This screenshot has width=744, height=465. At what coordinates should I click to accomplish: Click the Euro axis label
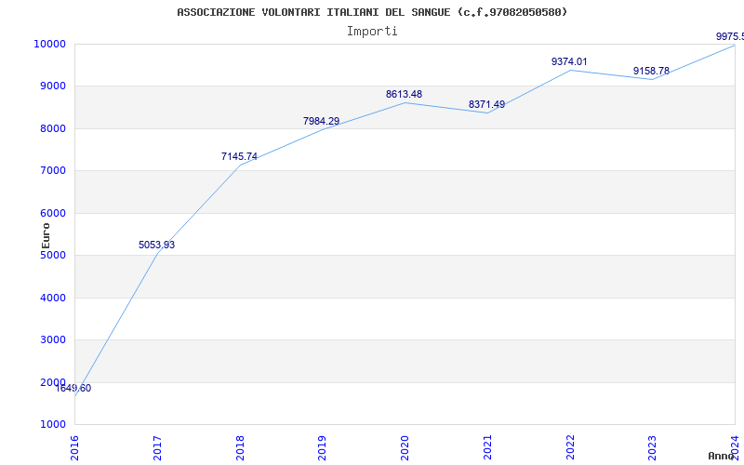coord(46,235)
